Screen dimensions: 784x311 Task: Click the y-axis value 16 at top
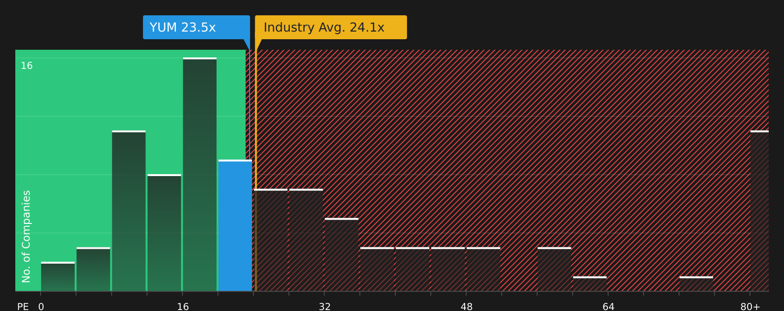[x=27, y=66]
